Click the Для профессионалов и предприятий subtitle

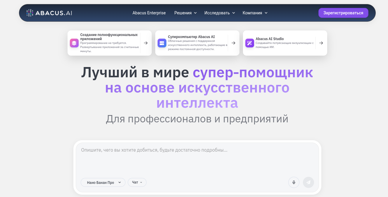197,119
